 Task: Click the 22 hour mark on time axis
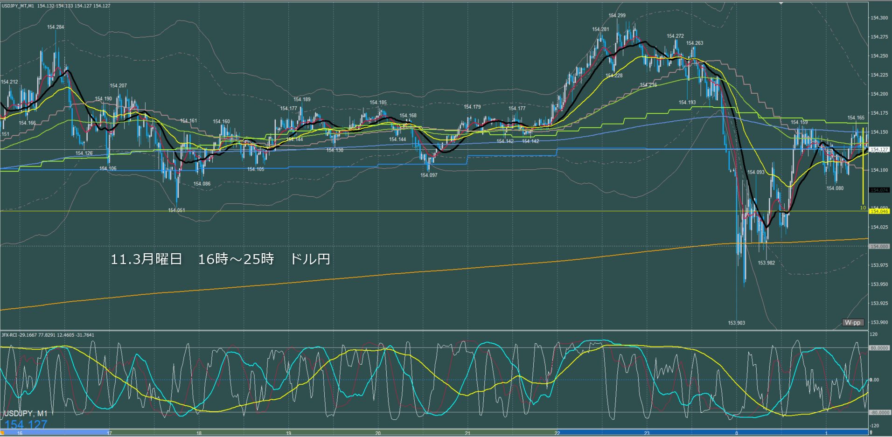557,433
